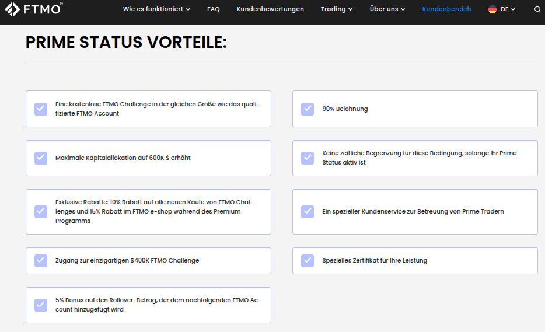Click the text "Keine zeitliche Begrenzung für diese Bedingung"

(393, 153)
